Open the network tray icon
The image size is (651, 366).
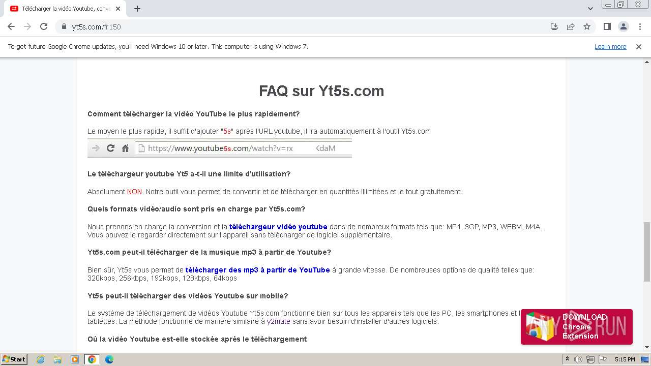[x=590, y=359]
